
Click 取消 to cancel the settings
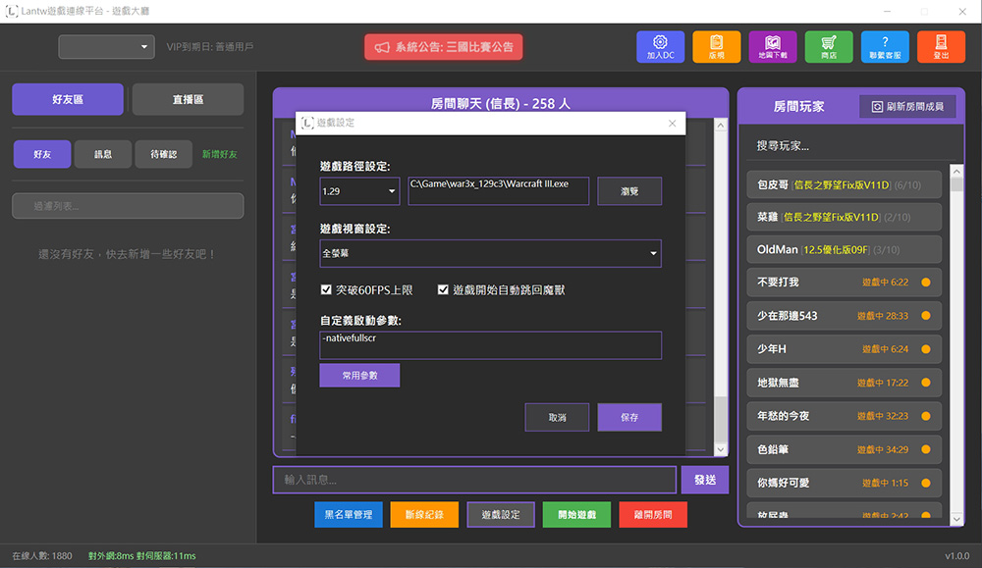557,417
